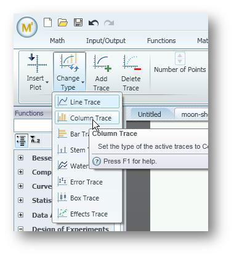This screenshot has width=234, height=257.
Task: Open the moon-sh worksheet tab
Action: (192, 114)
